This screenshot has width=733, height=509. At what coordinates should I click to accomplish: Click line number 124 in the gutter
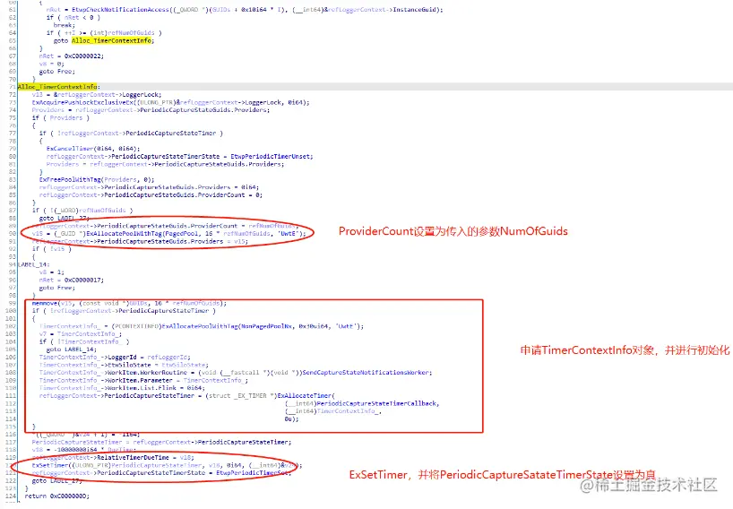[x=13, y=496]
